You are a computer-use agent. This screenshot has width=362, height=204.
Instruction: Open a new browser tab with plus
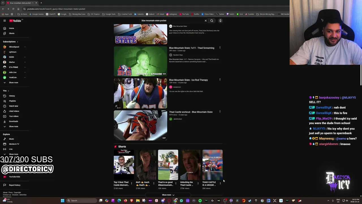tap(41, 3)
